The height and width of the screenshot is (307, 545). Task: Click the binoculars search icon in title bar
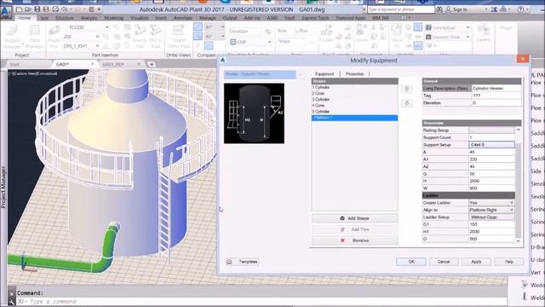[x=439, y=9]
